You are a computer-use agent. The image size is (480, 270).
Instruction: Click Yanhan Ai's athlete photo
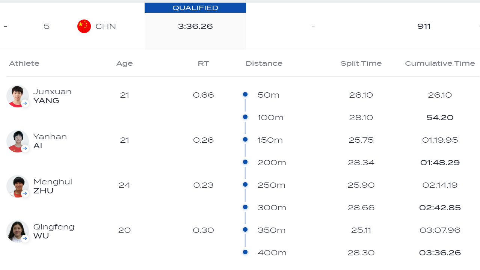(17, 141)
